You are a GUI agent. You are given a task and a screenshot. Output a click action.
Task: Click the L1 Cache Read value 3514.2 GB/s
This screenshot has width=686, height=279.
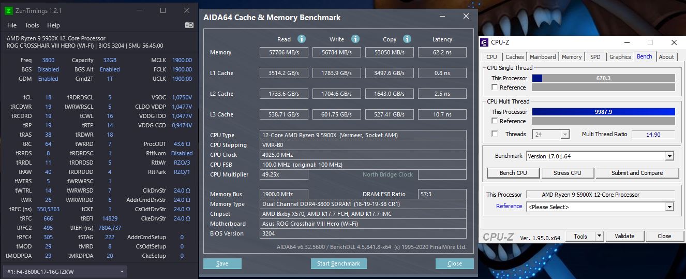click(x=284, y=73)
